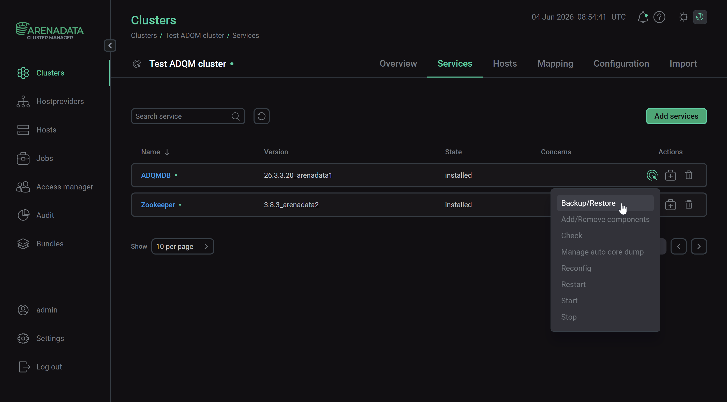Switch to dark theme
Image resolution: width=727 pixels, height=402 pixels.
point(700,17)
